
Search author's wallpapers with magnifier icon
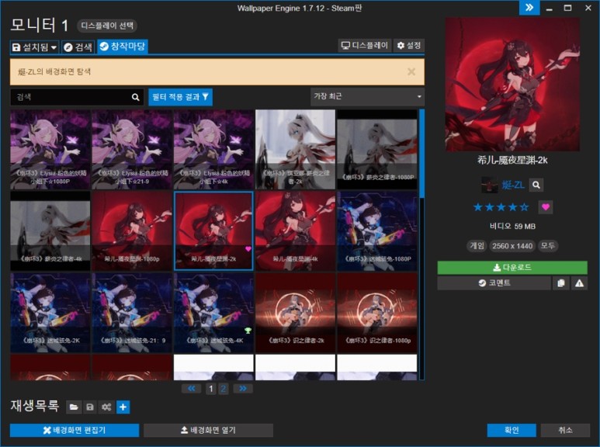click(536, 185)
